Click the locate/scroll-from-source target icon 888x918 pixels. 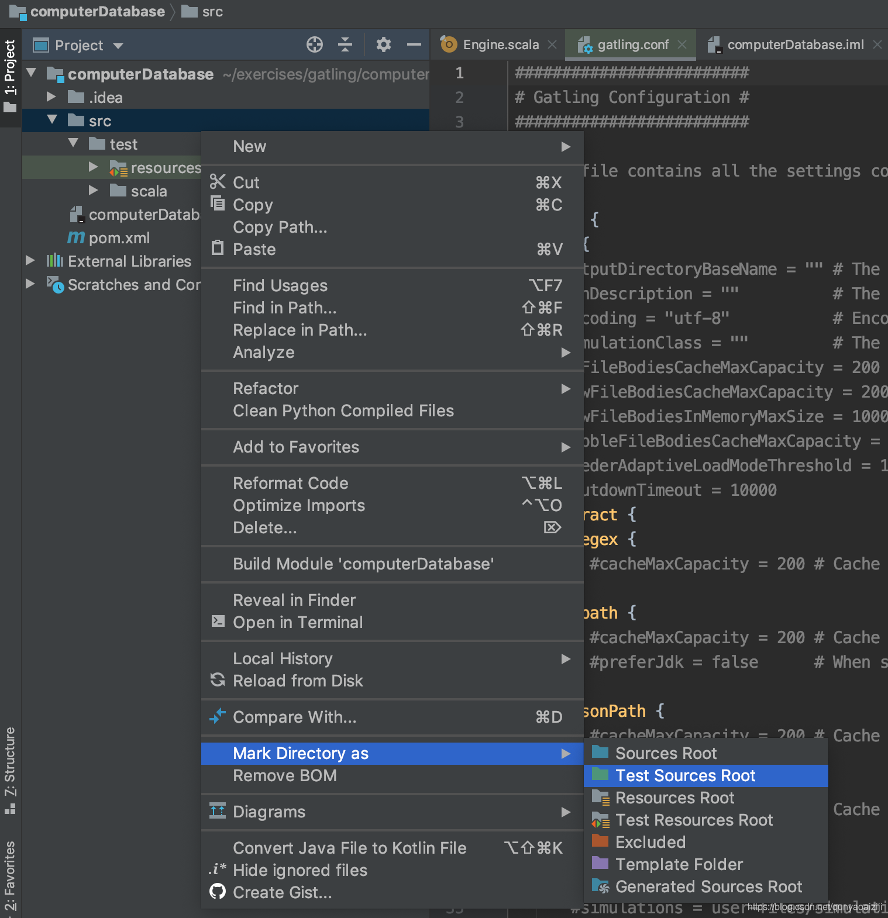pos(315,44)
